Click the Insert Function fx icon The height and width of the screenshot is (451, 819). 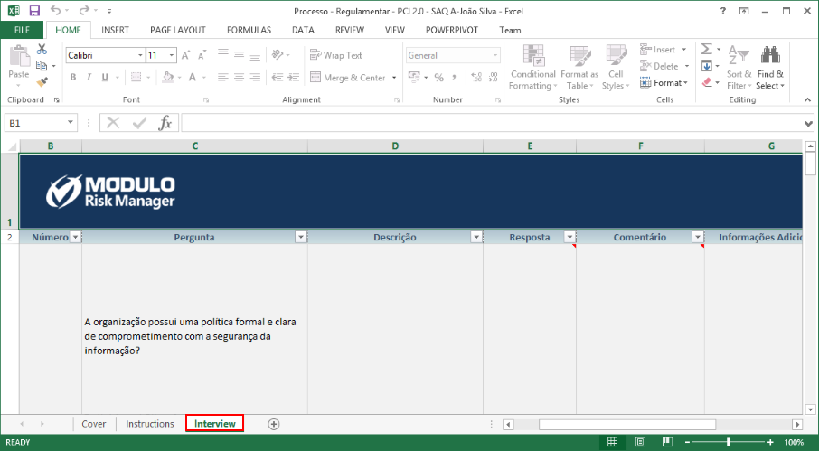[165, 123]
